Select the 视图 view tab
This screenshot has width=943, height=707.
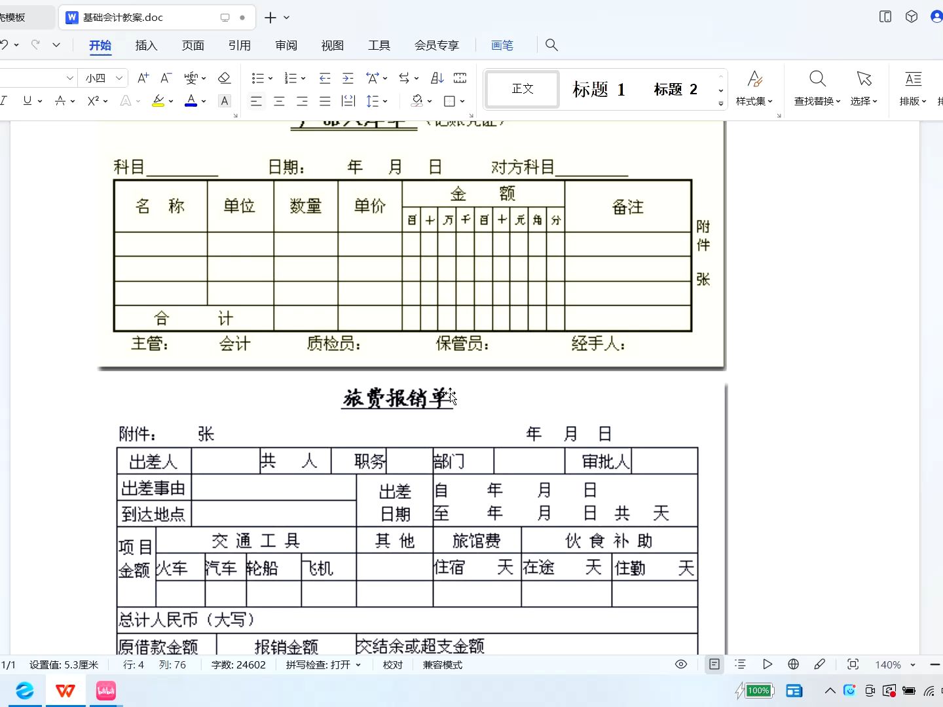tap(333, 45)
